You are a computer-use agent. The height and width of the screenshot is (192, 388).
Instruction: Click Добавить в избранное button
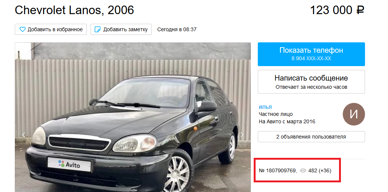click(51, 29)
